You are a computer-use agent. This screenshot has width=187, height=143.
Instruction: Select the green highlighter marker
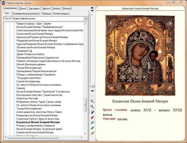(92, 128)
